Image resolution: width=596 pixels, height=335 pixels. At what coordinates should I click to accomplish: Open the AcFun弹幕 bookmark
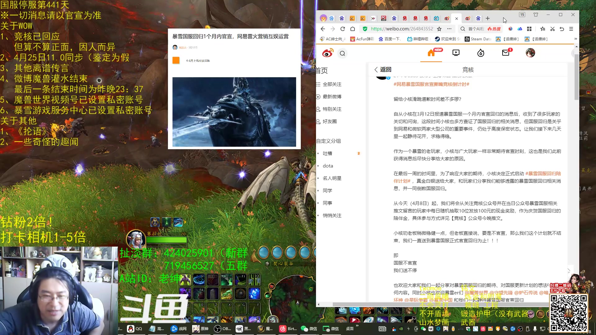coord(362,39)
